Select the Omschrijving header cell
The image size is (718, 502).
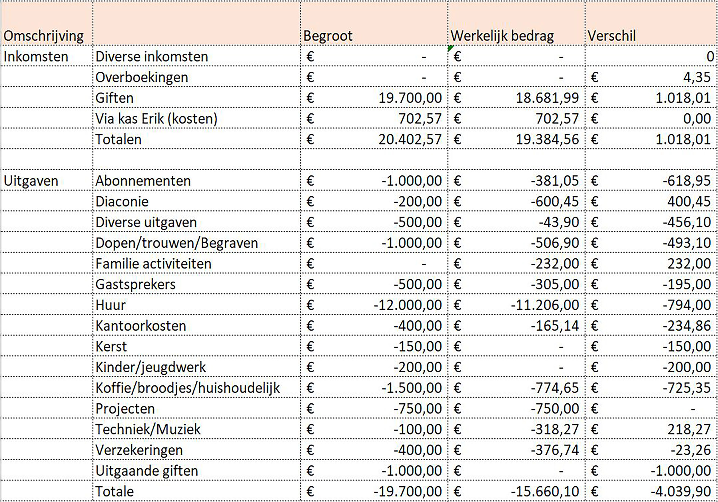point(47,23)
